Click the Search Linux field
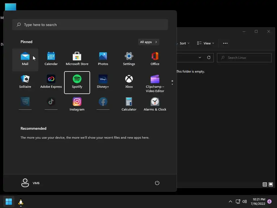This screenshot has width=277, height=208. click(x=244, y=58)
